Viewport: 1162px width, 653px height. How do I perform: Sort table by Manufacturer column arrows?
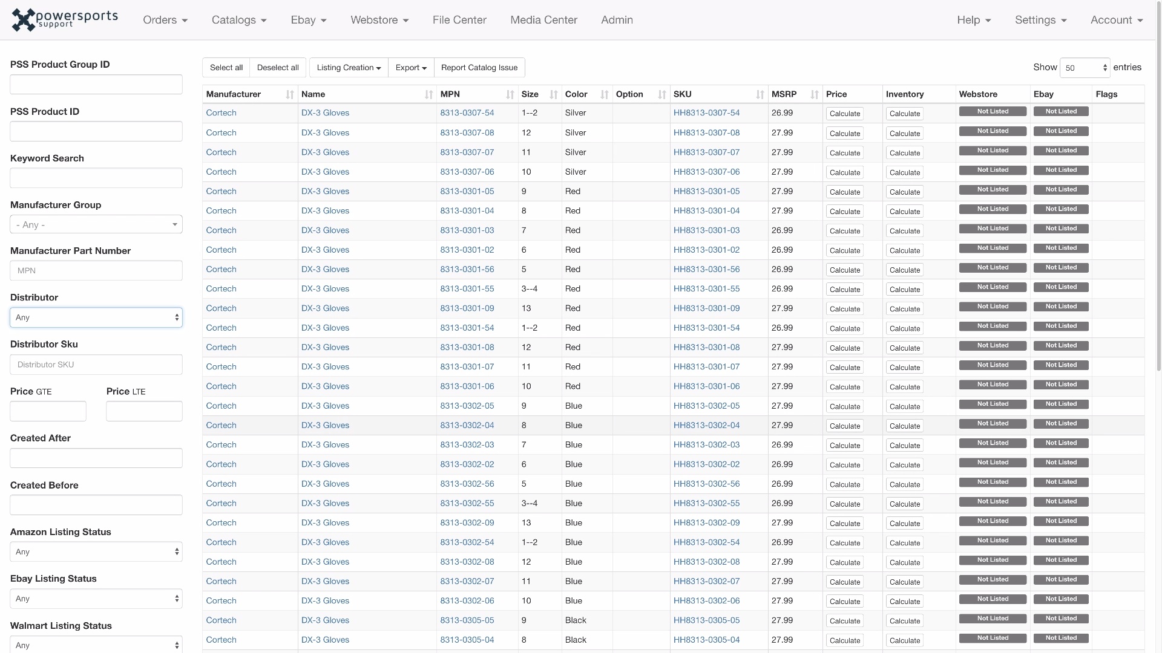290,94
